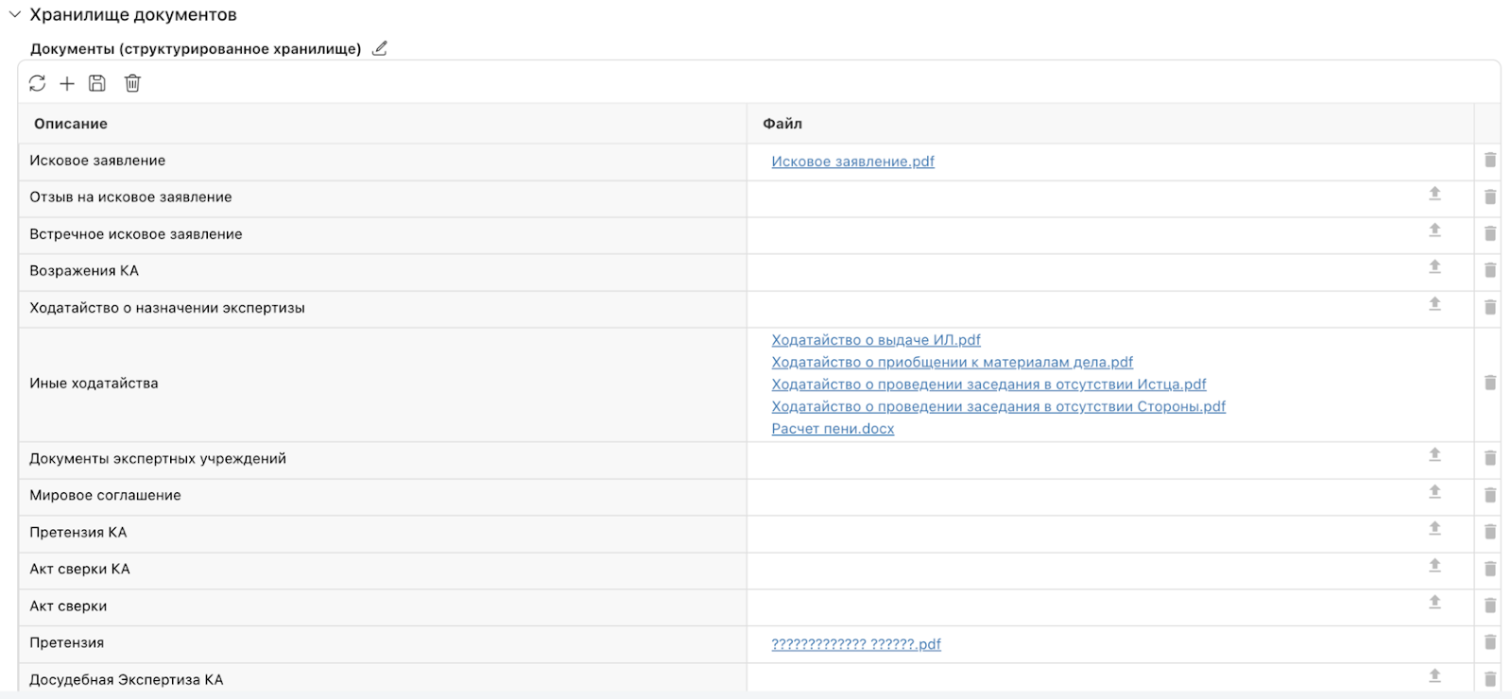Select the Досудебная Экспертиза КА cell
The height and width of the screenshot is (699, 1512).
coord(383,678)
